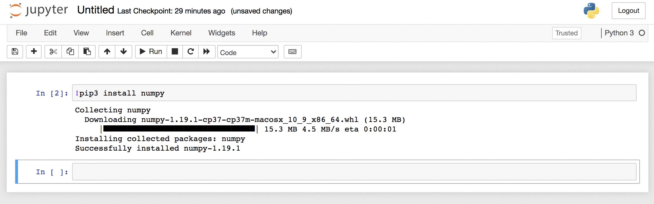Viewport: 654px width, 204px height.
Task: Click the Logout button
Action: click(x=628, y=11)
